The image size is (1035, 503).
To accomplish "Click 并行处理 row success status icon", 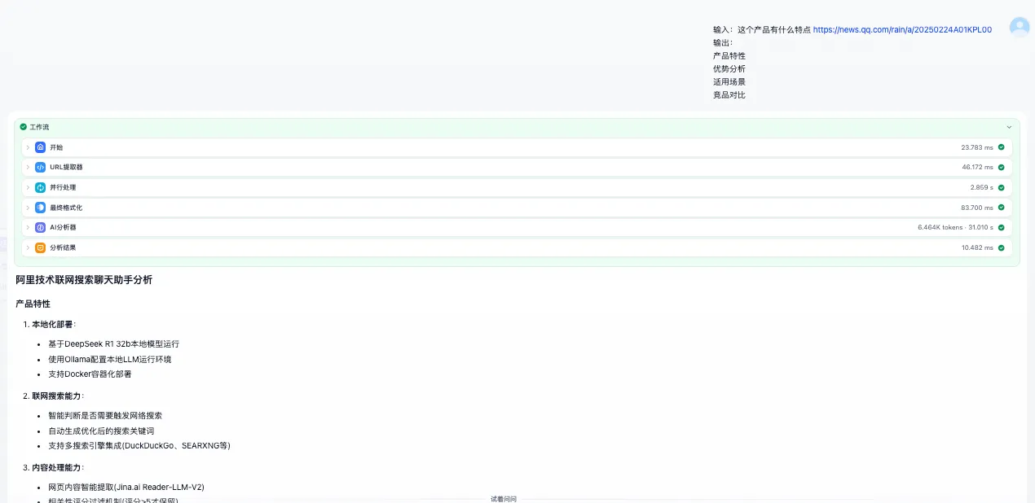I will tap(1001, 187).
